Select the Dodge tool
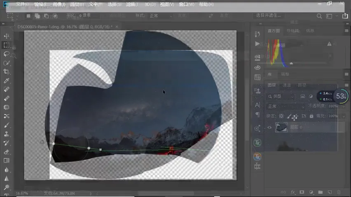The image size is (351, 197). pos(6,187)
